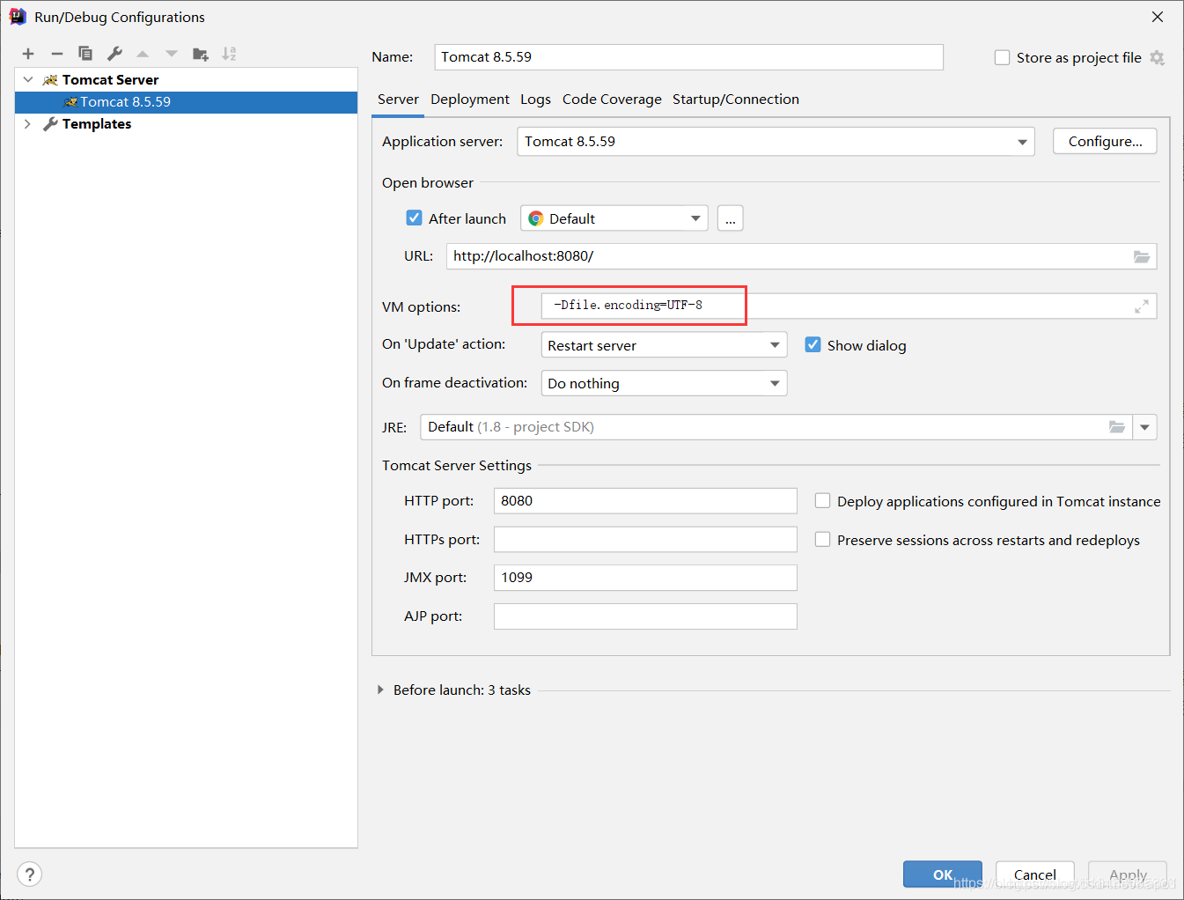Click the Apply button
1184x900 pixels.
tap(1128, 874)
